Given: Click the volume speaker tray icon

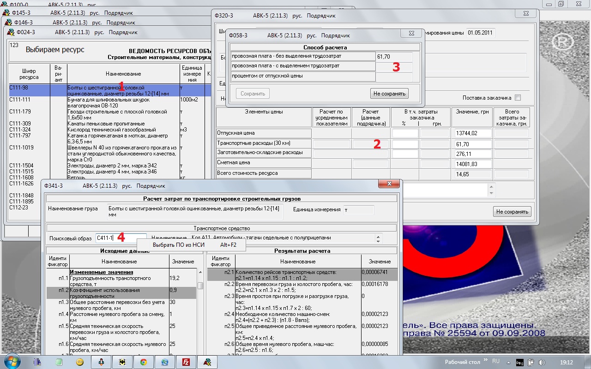Looking at the screenshot, I should click(x=541, y=362).
